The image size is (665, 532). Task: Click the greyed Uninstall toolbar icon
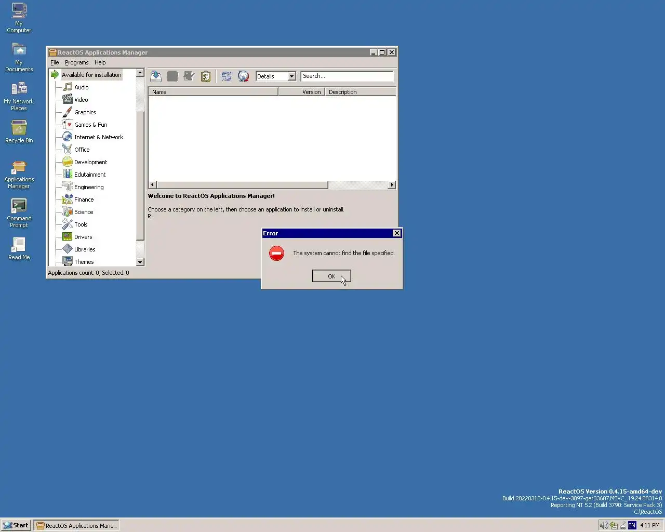[x=172, y=76]
